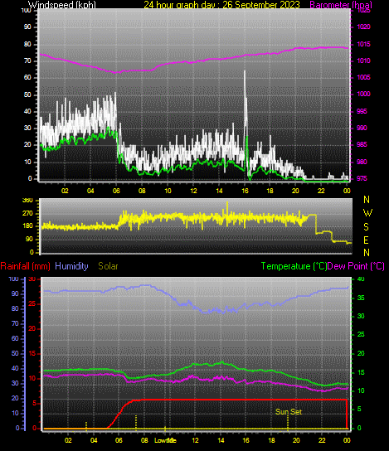Screen dimensions: 389x451
Task: Click '80' on the windspeed axis
Action: 27,44
